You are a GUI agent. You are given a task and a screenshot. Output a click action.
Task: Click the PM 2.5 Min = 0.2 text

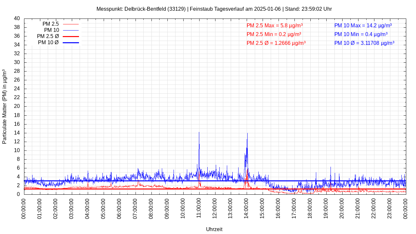pos(274,34)
